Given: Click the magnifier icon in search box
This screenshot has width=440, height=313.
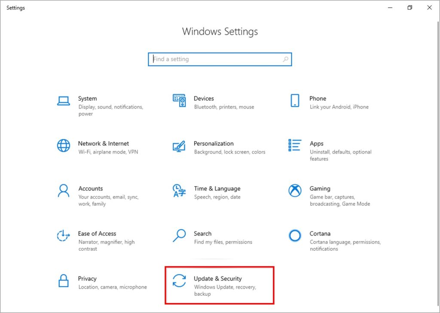Looking at the screenshot, I should [x=286, y=59].
